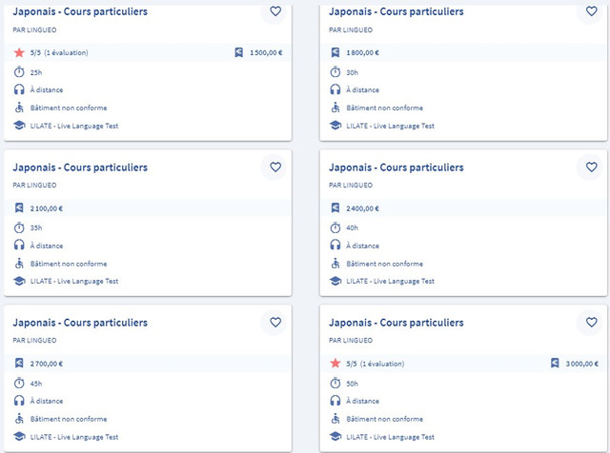This screenshot has width=610, height=453.
Task: Click the stopwatch icon next to 30h
Action: (335, 72)
